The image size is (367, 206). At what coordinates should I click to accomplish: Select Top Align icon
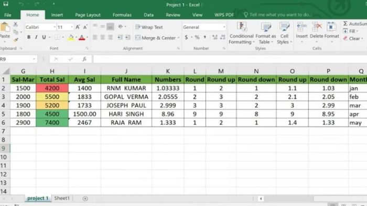95,26
